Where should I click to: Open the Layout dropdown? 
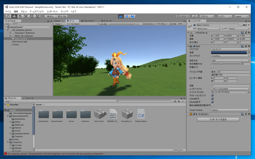pos(242,17)
